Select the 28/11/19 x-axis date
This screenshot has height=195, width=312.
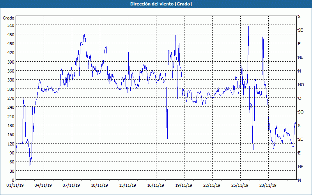coord(268,186)
